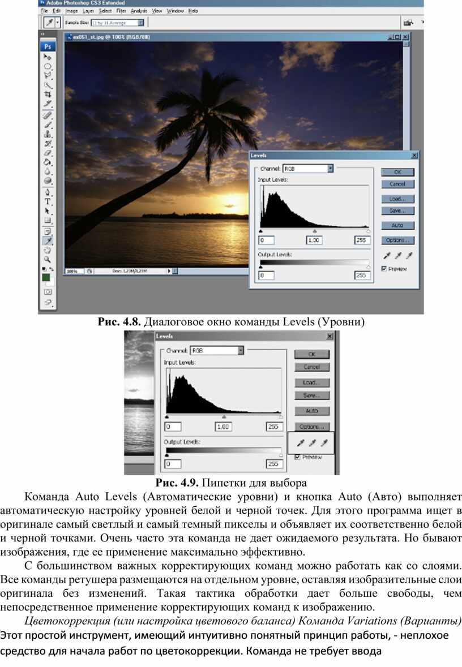Image resolution: width=462 pixels, height=667 pixels.
Task: Open the Window menu
Action: (x=175, y=11)
